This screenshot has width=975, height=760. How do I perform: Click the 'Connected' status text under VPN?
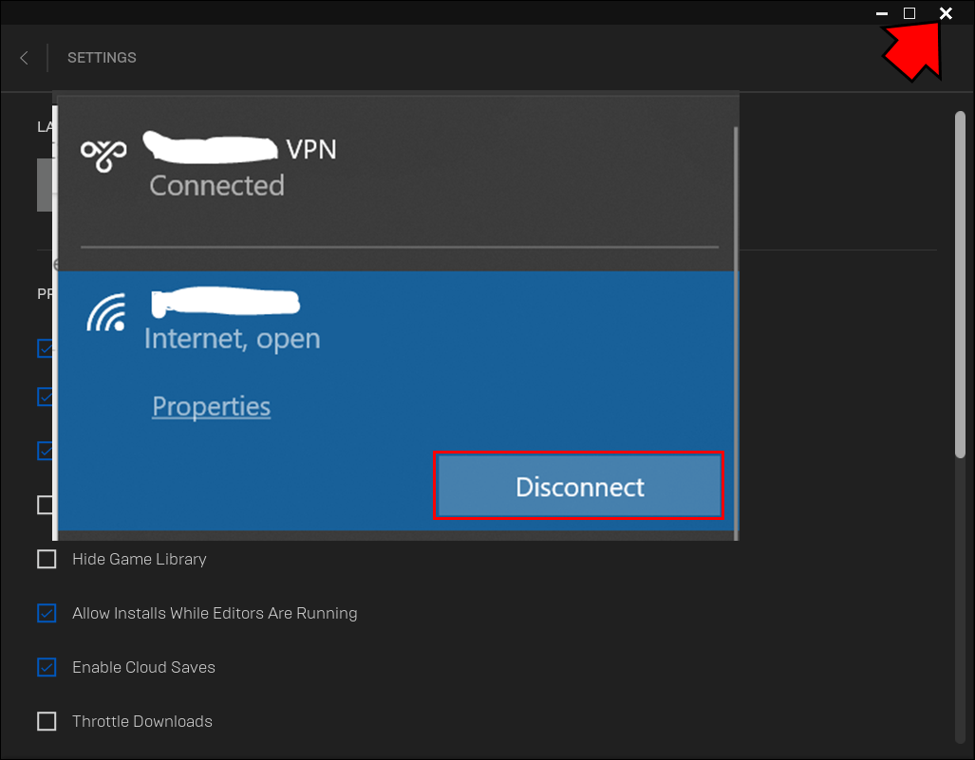click(x=216, y=185)
